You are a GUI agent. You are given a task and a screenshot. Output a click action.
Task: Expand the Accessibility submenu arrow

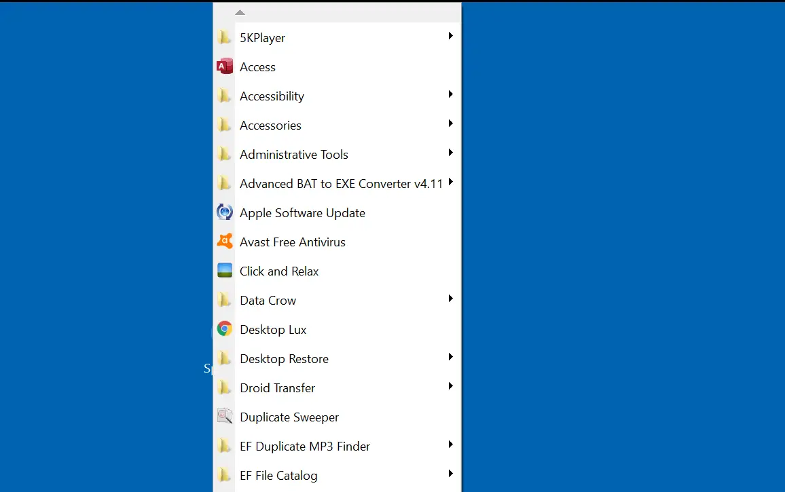pos(451,94)
